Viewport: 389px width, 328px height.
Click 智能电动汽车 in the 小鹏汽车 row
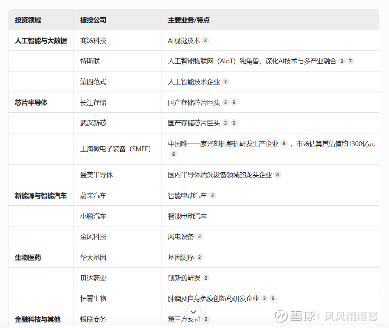point(187,216)
